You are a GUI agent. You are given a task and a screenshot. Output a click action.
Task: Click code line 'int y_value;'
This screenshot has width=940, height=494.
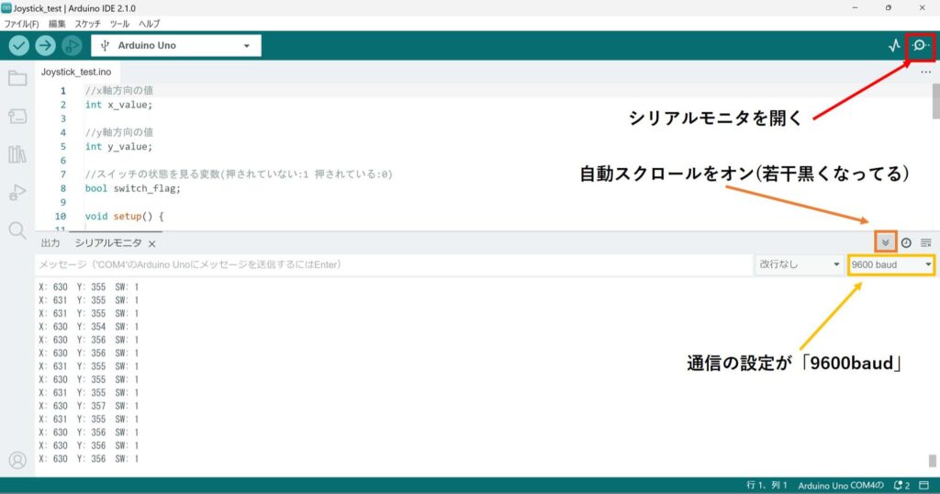pyautogui.click(x=118, y=146)
